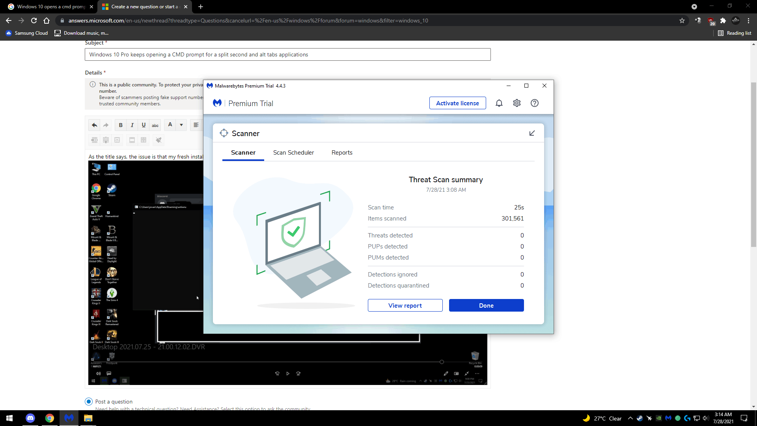This screenshot has height=426, width=757.
Task: Toggle underline formatting in the editor
Action: click(x=144, y=125)
